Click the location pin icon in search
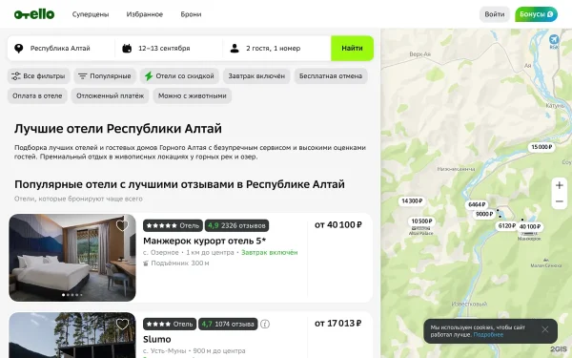Screen dimensions: 572x358 point(19,49)
